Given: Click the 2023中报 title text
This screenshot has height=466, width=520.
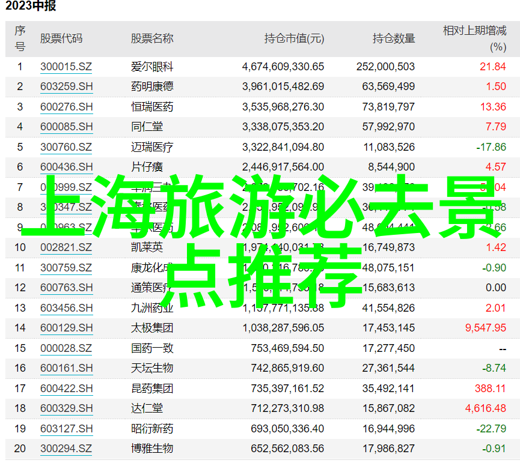Looking at the screenshot, I should tap(31, 6).
